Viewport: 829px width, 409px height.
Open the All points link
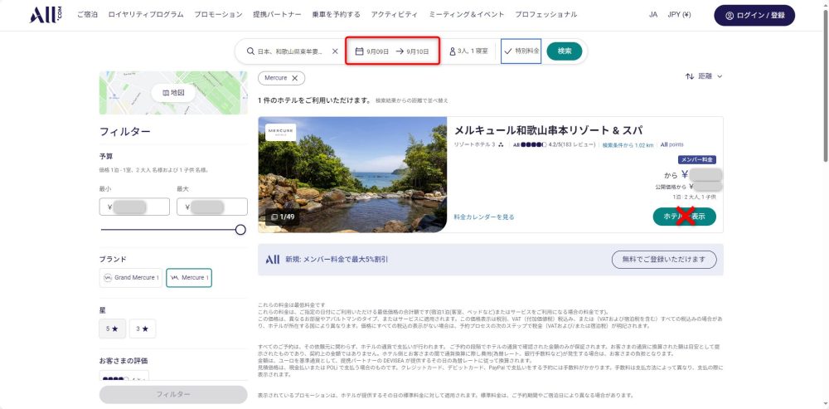coord(671,144)
